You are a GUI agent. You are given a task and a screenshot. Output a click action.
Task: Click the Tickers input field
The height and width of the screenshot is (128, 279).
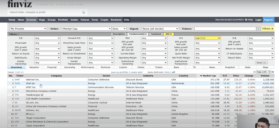click(x=225, y=29)
